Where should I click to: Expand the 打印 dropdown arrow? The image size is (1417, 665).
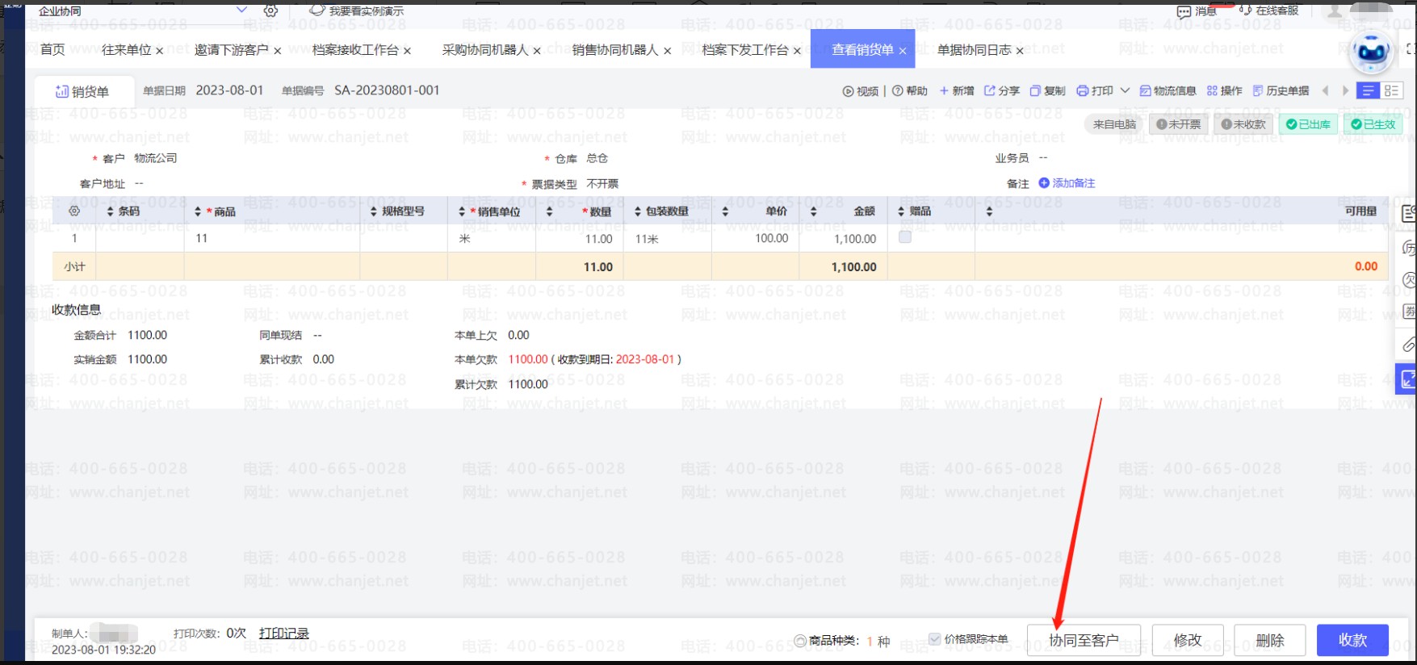1125,91
